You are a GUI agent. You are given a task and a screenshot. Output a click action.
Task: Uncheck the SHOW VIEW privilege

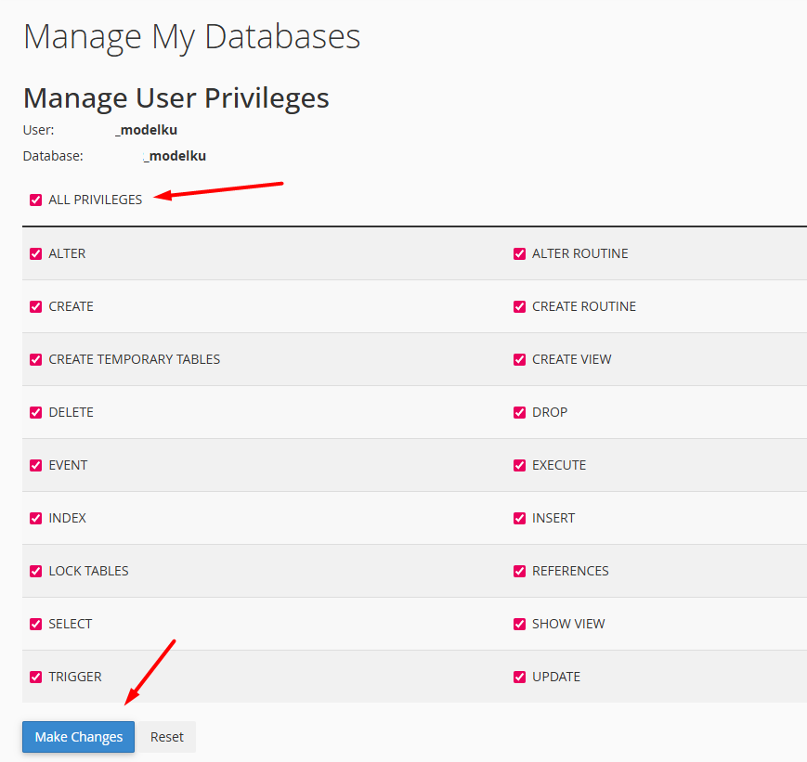coord(519,623)
